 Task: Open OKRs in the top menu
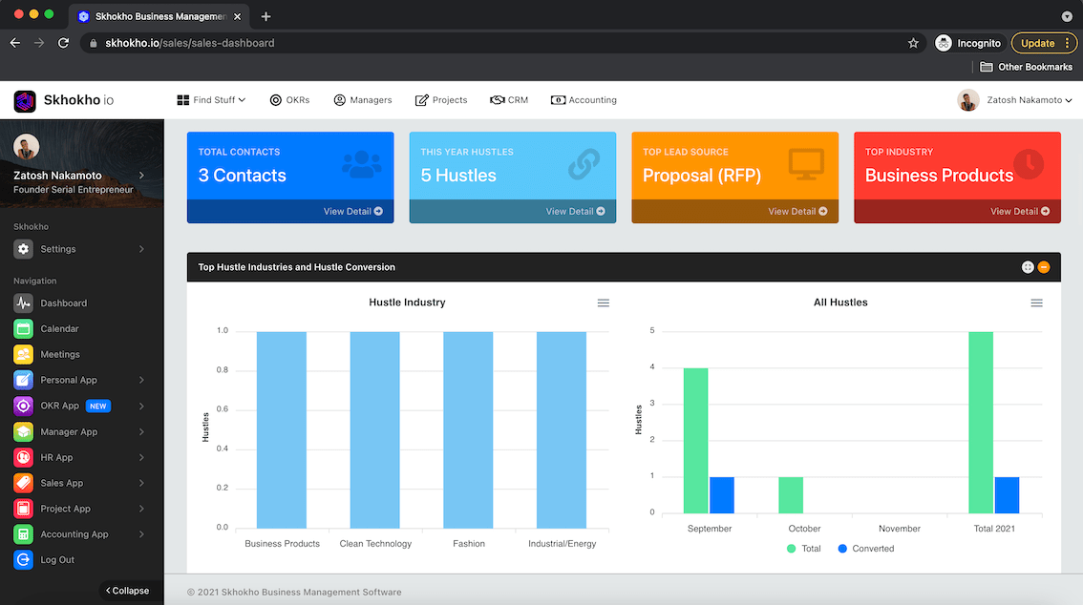tap(289, 100)
